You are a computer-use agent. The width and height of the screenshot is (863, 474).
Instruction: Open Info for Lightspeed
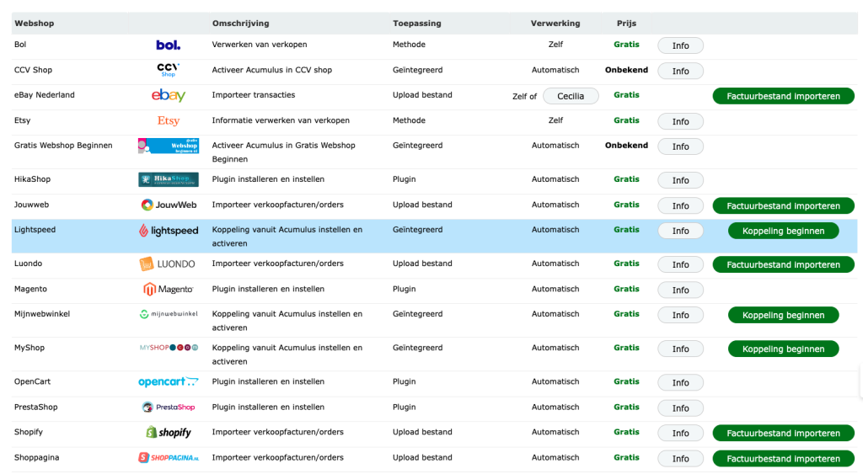click(x=680, y=231)
